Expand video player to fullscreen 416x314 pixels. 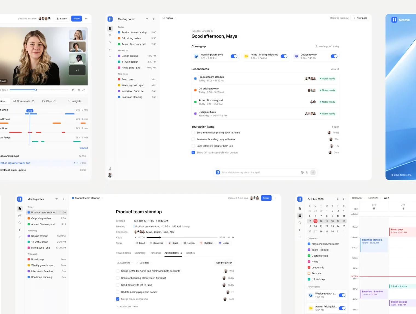pyautogui.click(x=84, y=90)
